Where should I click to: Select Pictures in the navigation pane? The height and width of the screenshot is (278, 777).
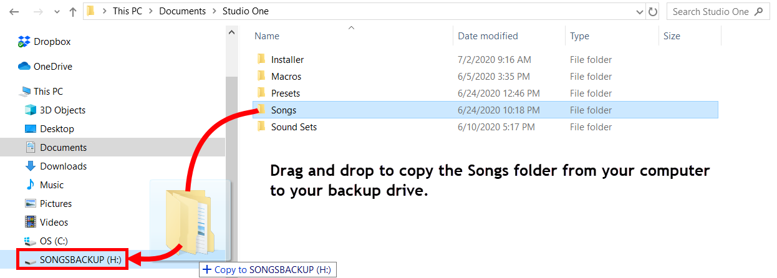(55, 204)
